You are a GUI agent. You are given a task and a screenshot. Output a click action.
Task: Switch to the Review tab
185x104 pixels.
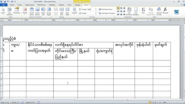[61, 5]
